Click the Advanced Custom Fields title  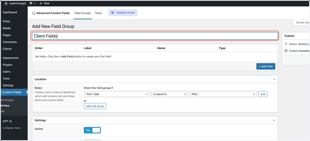coord(53,13)
